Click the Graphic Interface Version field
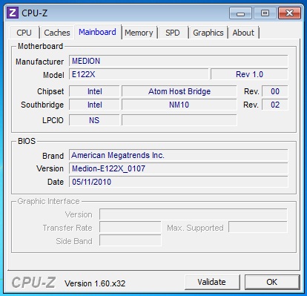307x296 pixels. click(194, 214)
